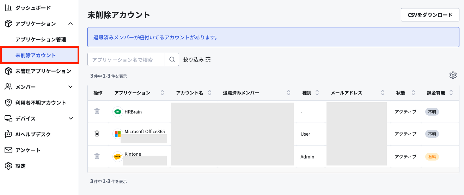Click the Admin type cell

[x=307, y=156]
